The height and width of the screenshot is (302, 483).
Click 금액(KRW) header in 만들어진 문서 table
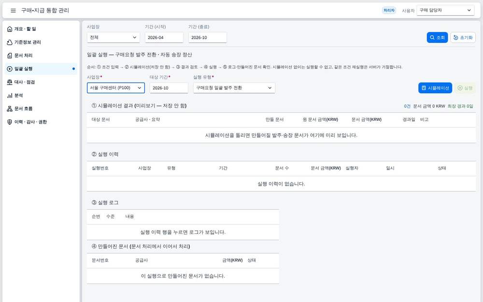[232, 260]
